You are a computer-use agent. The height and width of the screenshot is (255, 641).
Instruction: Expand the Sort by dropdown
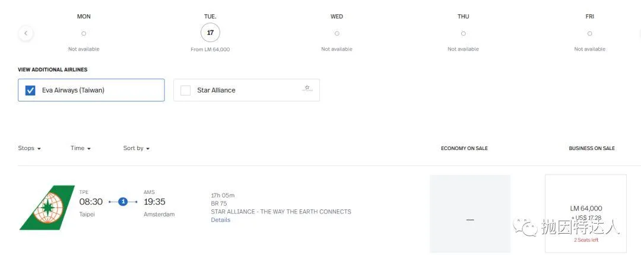pyautogui.click(x=136, y=148)
